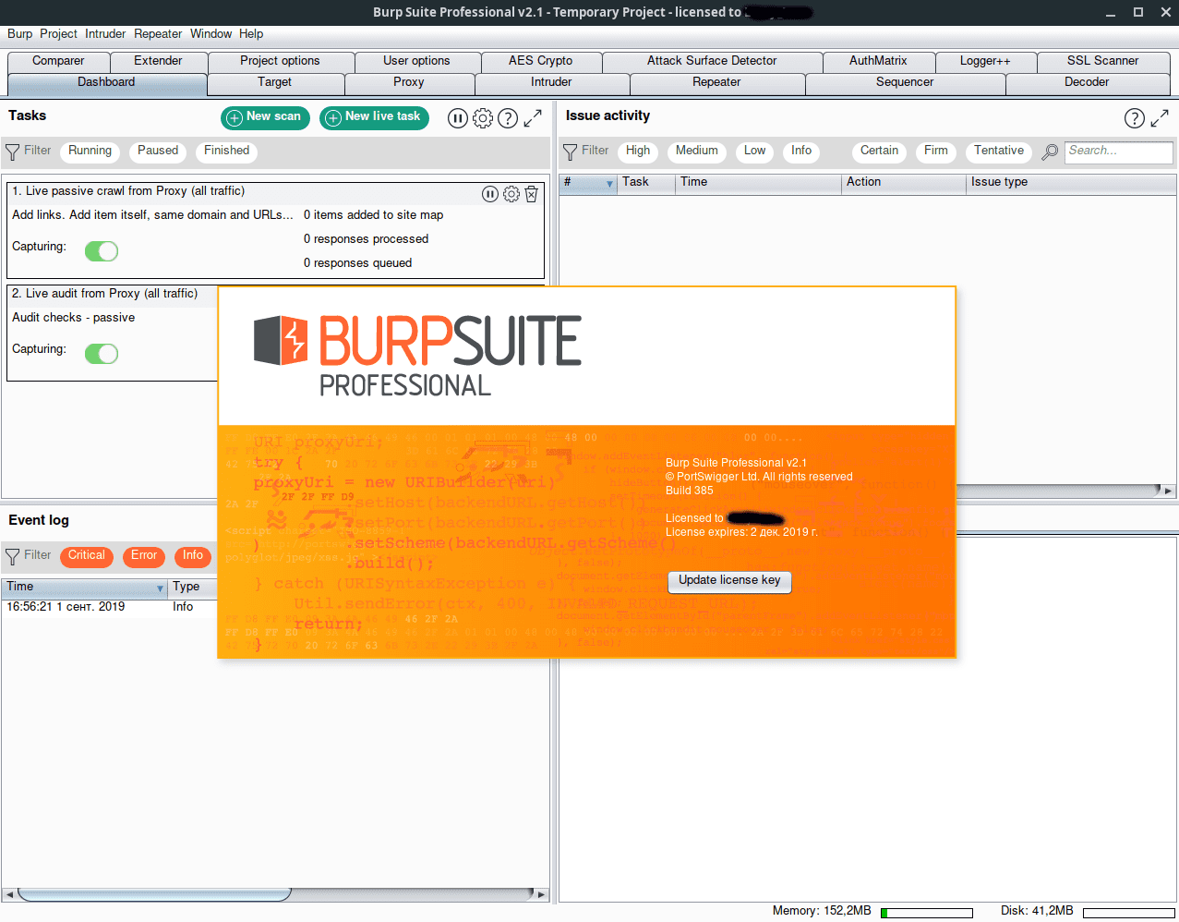Pause all tasks in the Tasks panel header
This screenshot has width=1179, height=922.
click(x=457, y=118)
